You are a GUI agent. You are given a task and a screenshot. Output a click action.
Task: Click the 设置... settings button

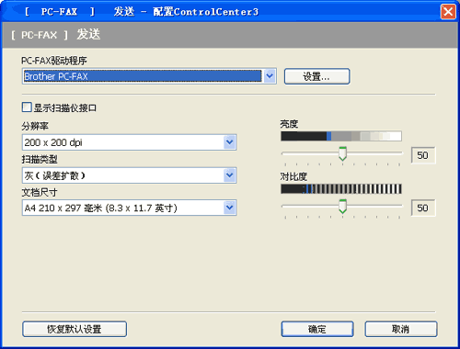pyautogui.click(x=316, y=76)
